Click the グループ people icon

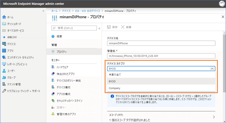coord(4,77)
